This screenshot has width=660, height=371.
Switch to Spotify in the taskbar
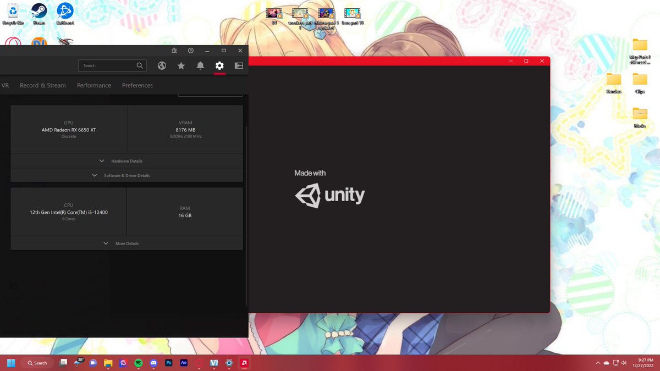click(x=139, y=363)
